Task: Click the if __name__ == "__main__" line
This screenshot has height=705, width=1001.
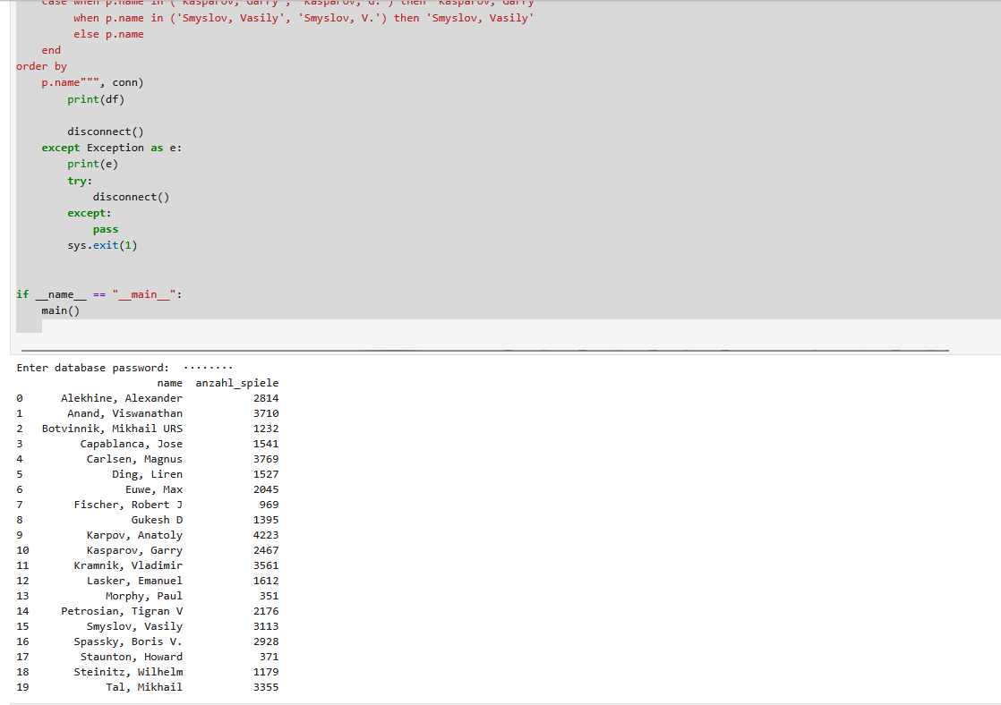Action: tap(98, 294)
